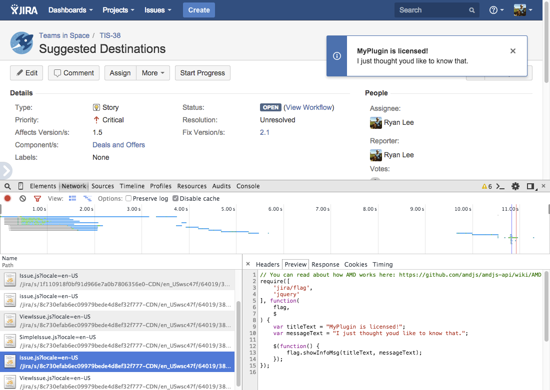This screenshot has height=390, width=550.
Task: Click the red record network log button
Action: tap(7, 198)
